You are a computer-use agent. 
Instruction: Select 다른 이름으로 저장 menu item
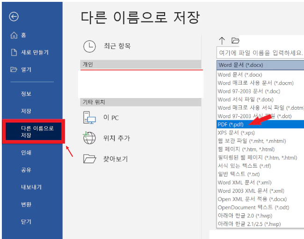34,132
